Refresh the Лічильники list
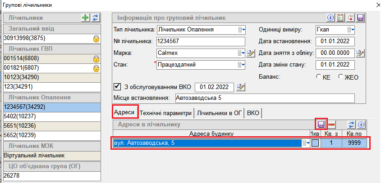This screenshot has height=183, width=381. [95, 18]
